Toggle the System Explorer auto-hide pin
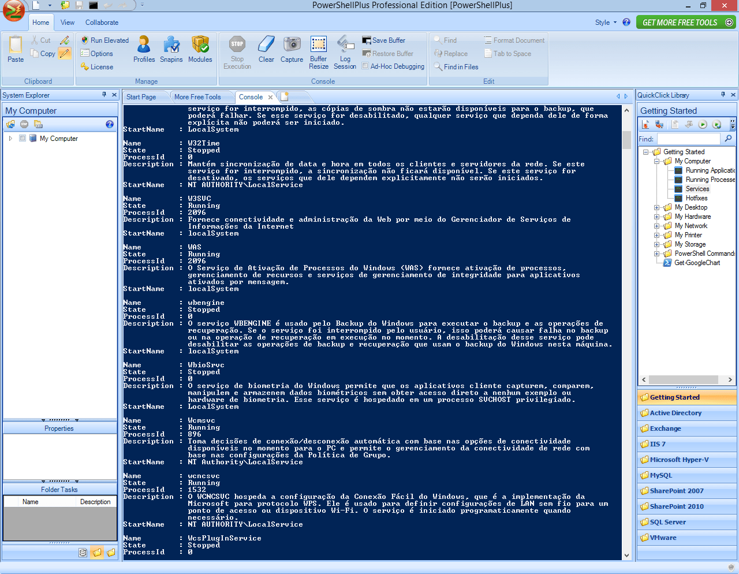This screenshot has height=574, width=739. coord(104,95)
